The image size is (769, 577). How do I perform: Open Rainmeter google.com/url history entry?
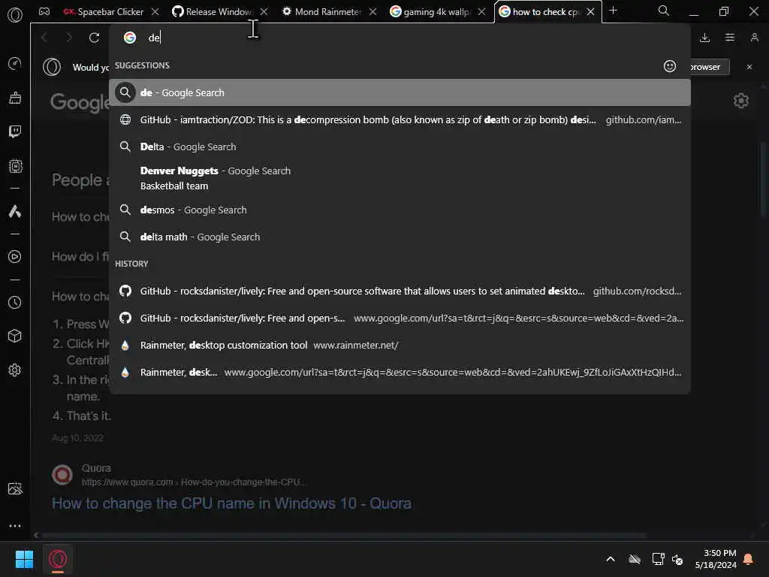400,373
